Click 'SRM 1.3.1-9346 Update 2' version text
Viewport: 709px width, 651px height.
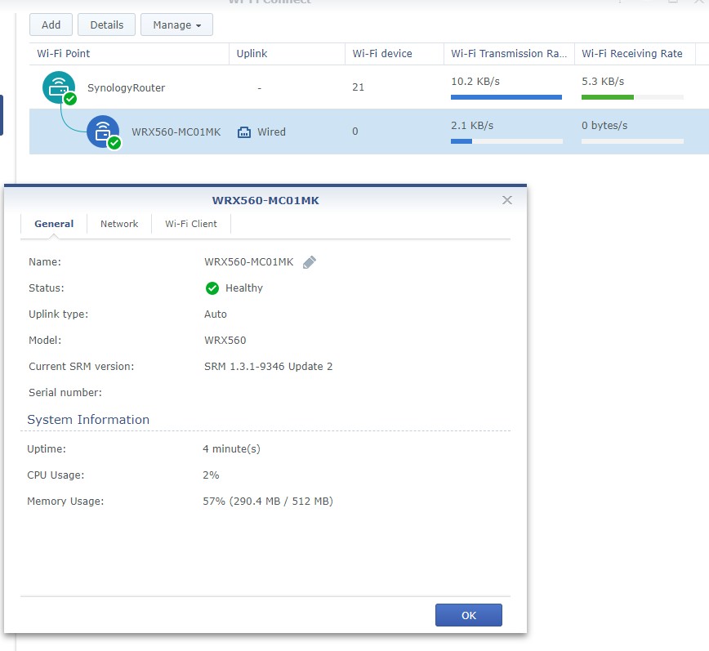point(268,367)
